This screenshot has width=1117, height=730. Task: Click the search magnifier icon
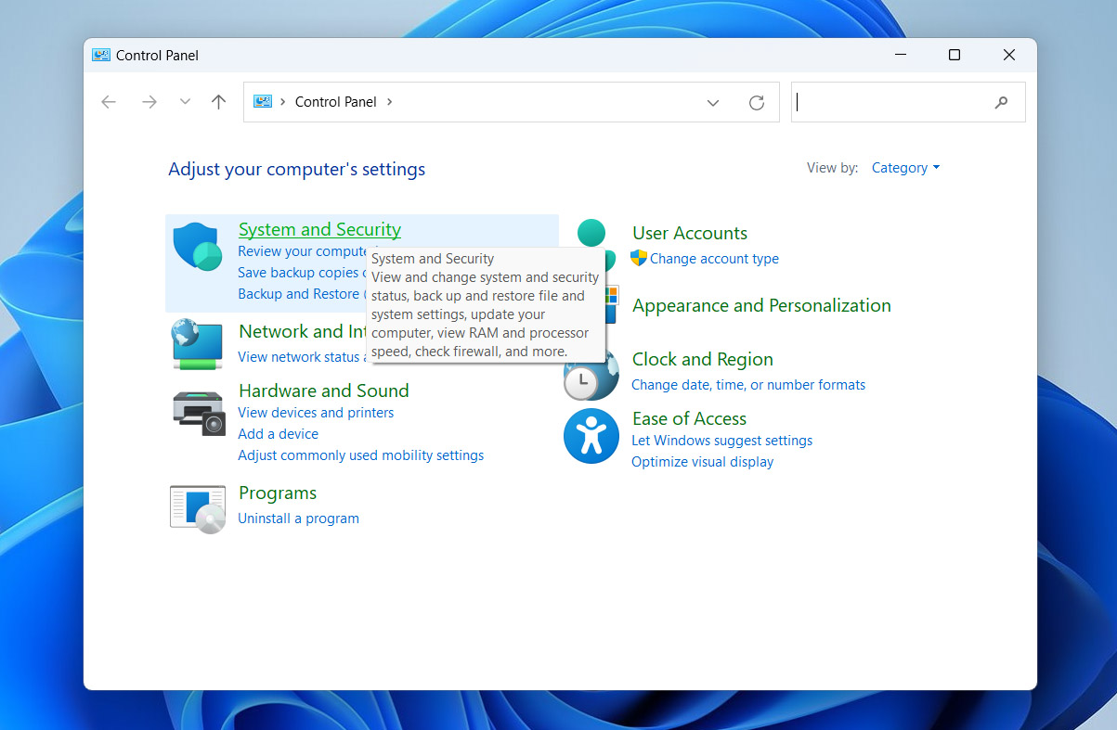[x=1001, y=103]
